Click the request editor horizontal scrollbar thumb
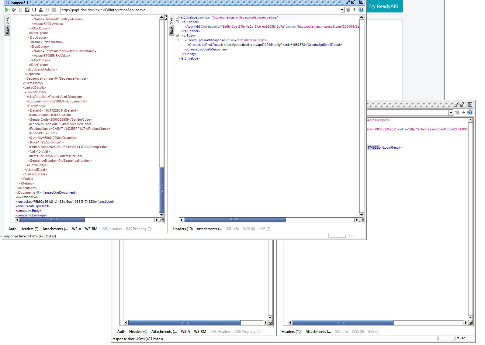The width and height of the screenshot is (485, 345). (x=52, y=220)
